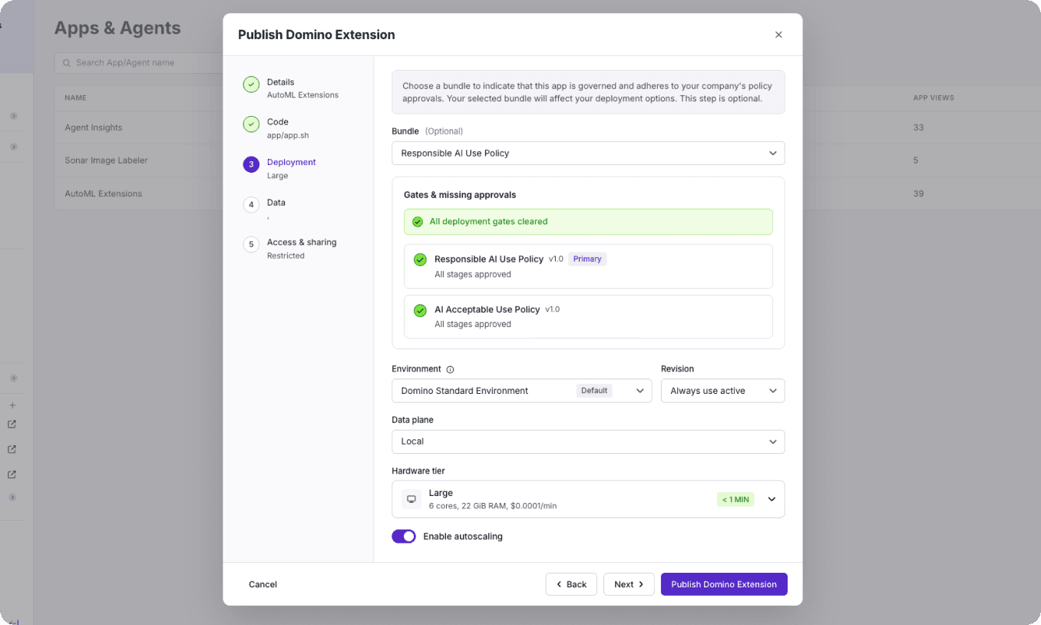Go to the Access & sharing step

(x=290, y=248)
